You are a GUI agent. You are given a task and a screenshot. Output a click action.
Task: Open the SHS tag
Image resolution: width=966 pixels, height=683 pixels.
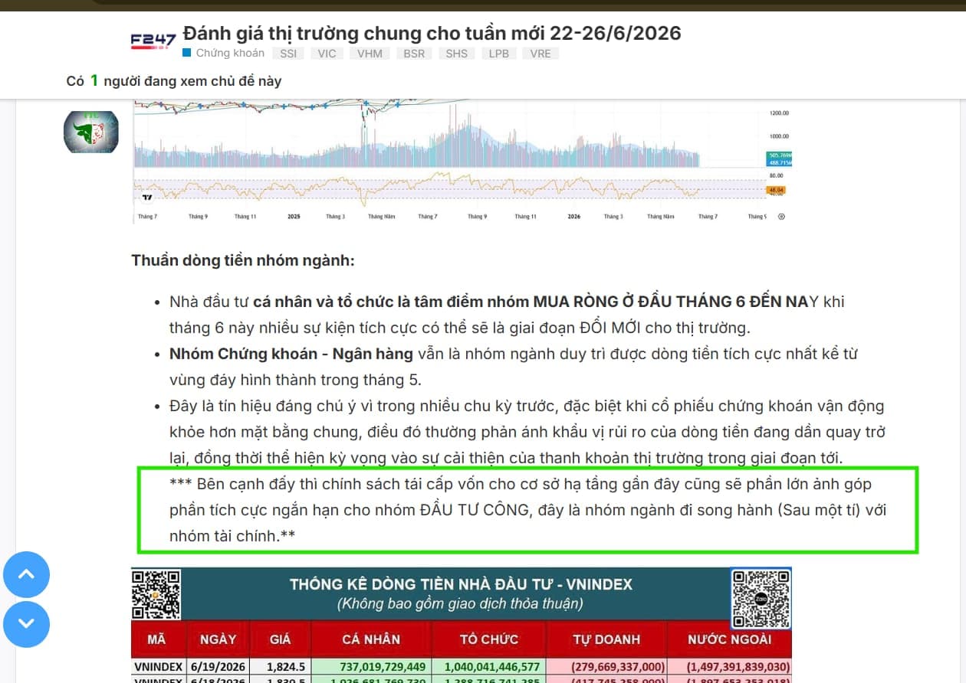click(x=457, y=54)
